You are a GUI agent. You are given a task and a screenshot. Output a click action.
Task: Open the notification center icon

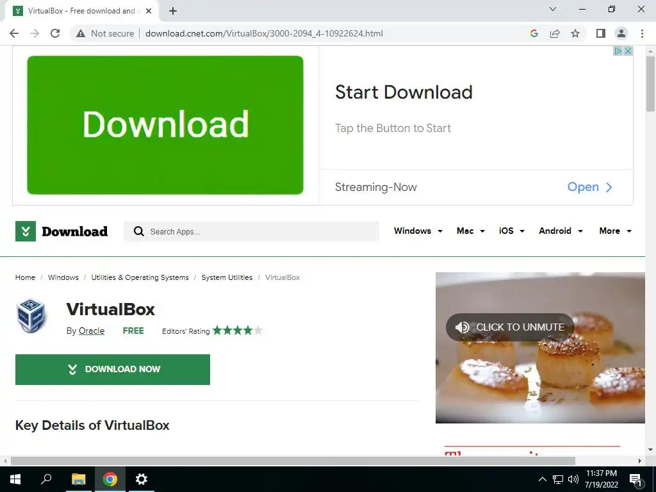click(x=635, y=479)
